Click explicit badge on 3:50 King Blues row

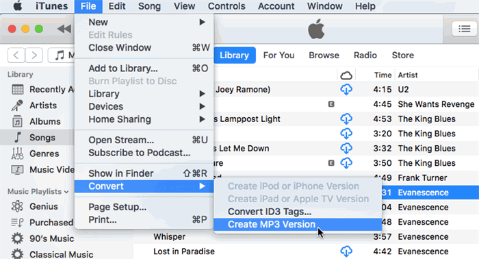(x=331, y=163)
